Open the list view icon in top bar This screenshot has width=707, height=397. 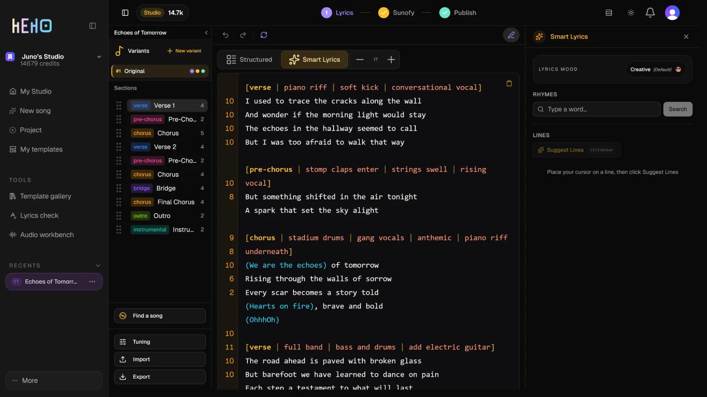click(x=609, y=13)
